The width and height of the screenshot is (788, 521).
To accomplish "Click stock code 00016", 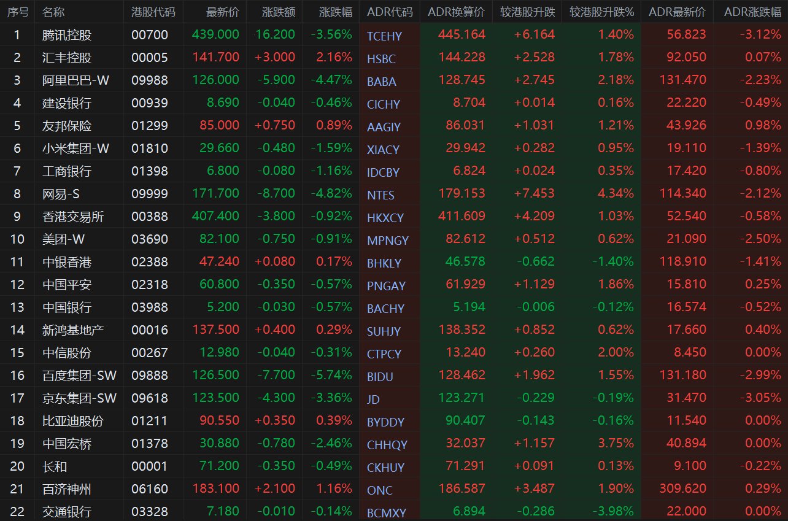I will click(150, 330).
